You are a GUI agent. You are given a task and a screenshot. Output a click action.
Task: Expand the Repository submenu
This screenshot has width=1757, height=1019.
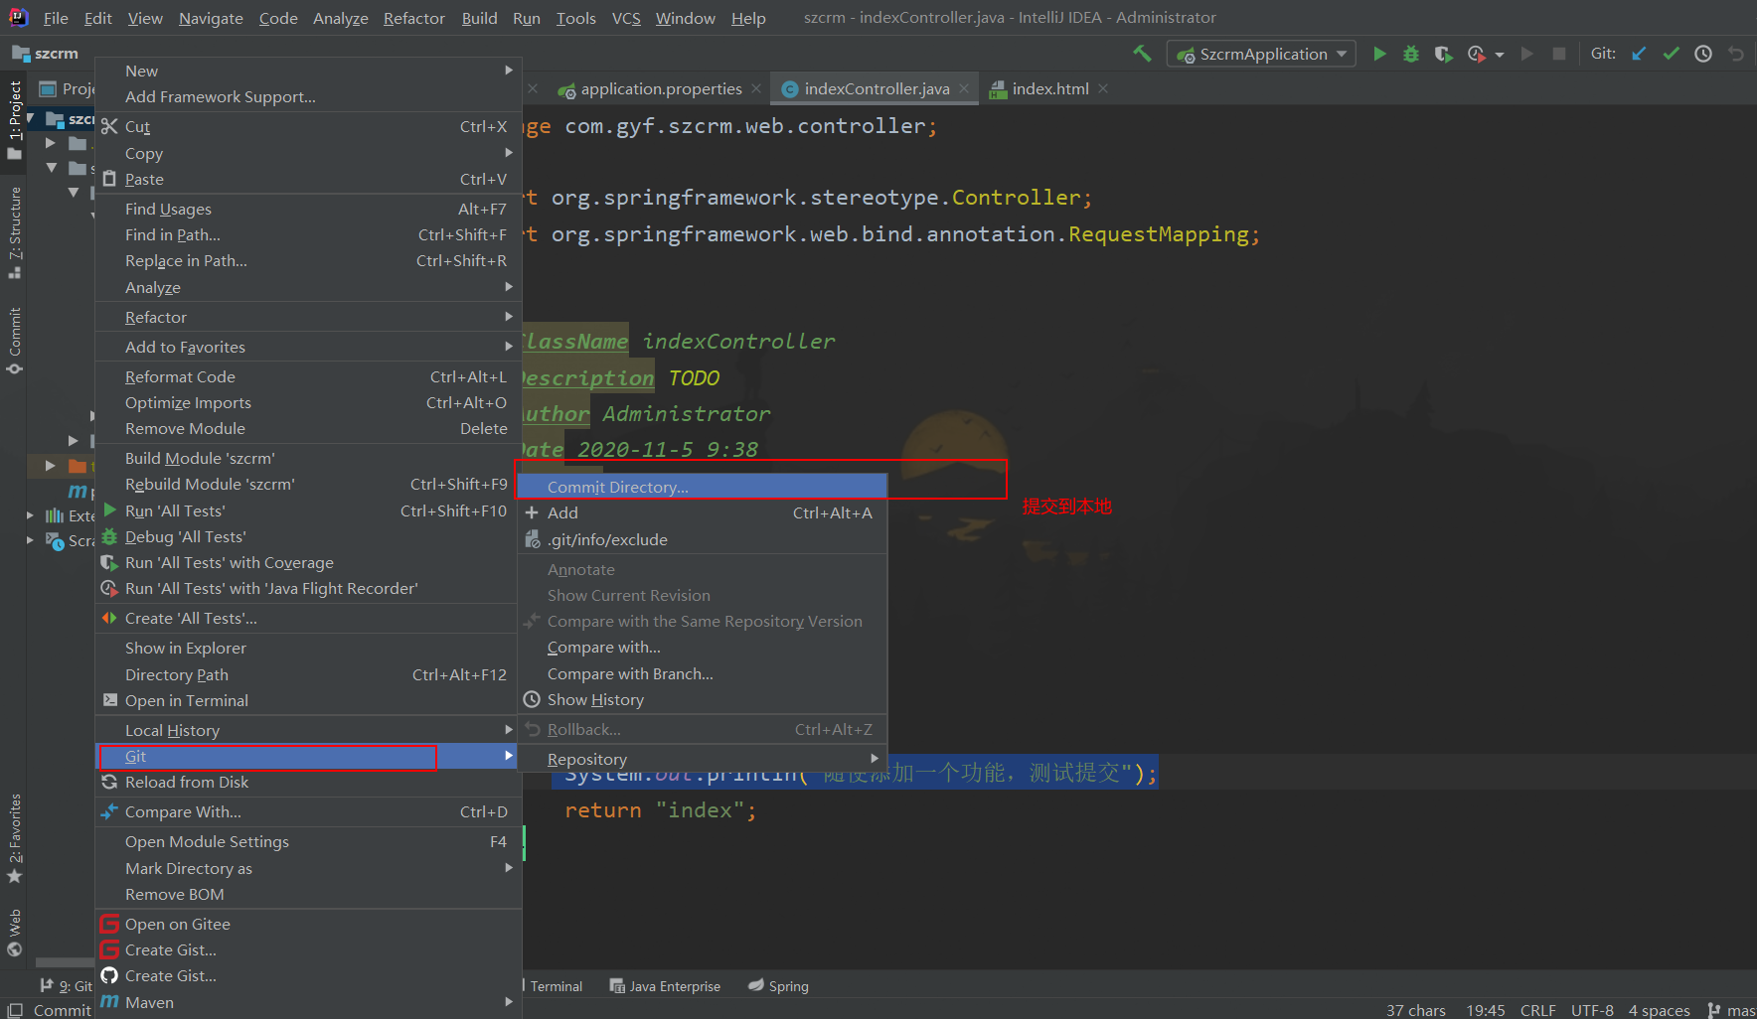point(702,759)
